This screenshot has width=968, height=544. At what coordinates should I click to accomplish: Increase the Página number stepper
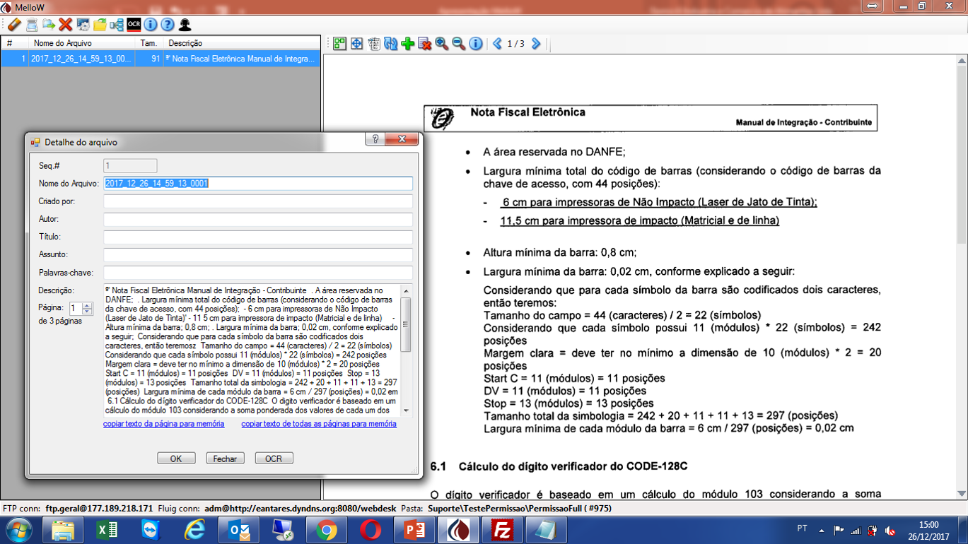click(88, 305)
